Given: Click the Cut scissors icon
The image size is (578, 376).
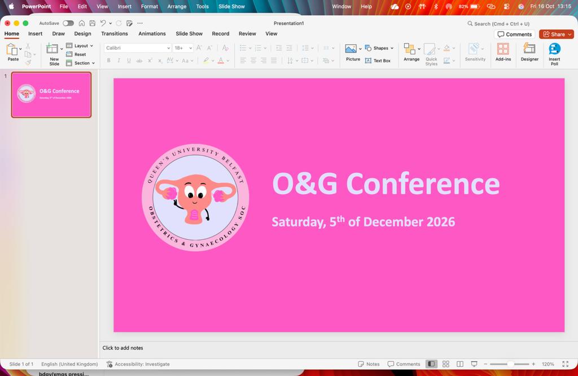Looking at the screenshot, I should pos(28,46).
